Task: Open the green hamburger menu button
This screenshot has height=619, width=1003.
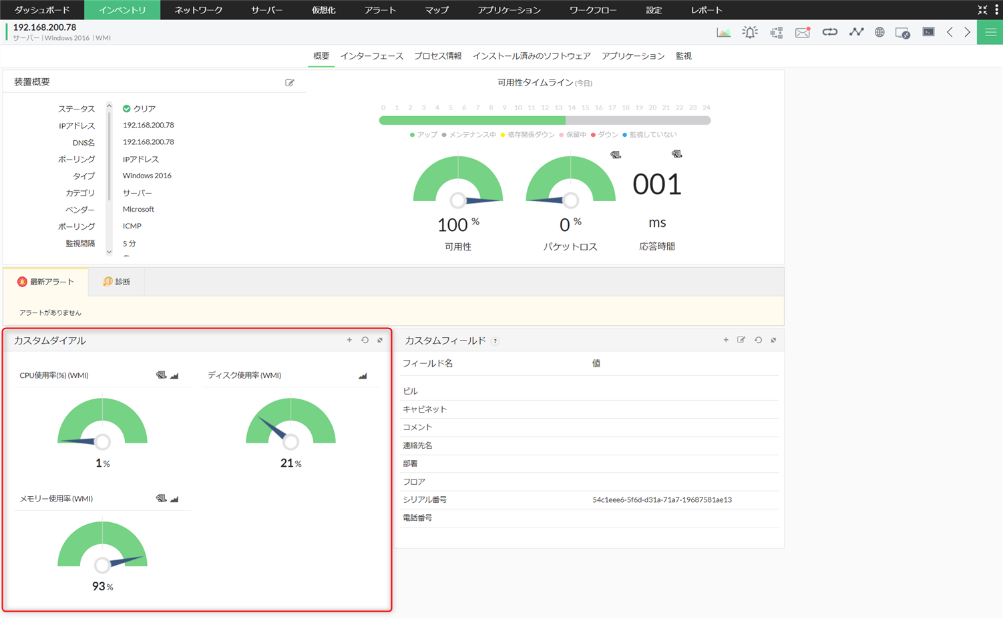Action: coord(990,32)
